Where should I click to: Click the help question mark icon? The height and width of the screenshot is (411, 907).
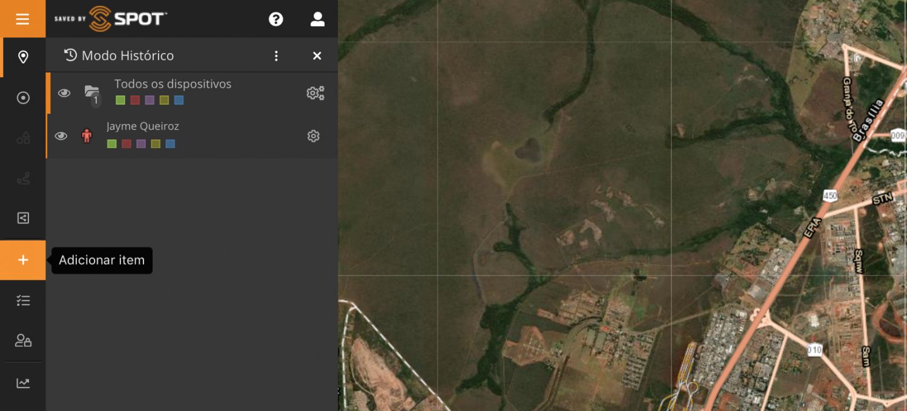click(x=276, y=19)
